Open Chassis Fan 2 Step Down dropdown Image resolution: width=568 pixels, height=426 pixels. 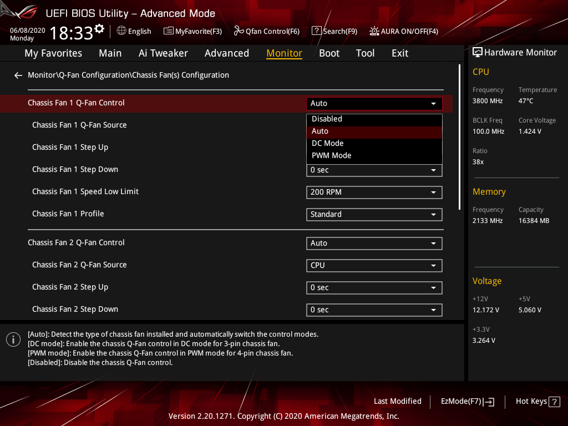point(374,310)
